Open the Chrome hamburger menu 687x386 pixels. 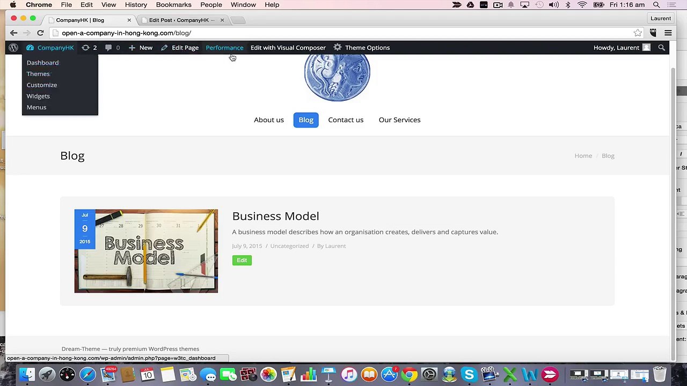tap(668, 33)
